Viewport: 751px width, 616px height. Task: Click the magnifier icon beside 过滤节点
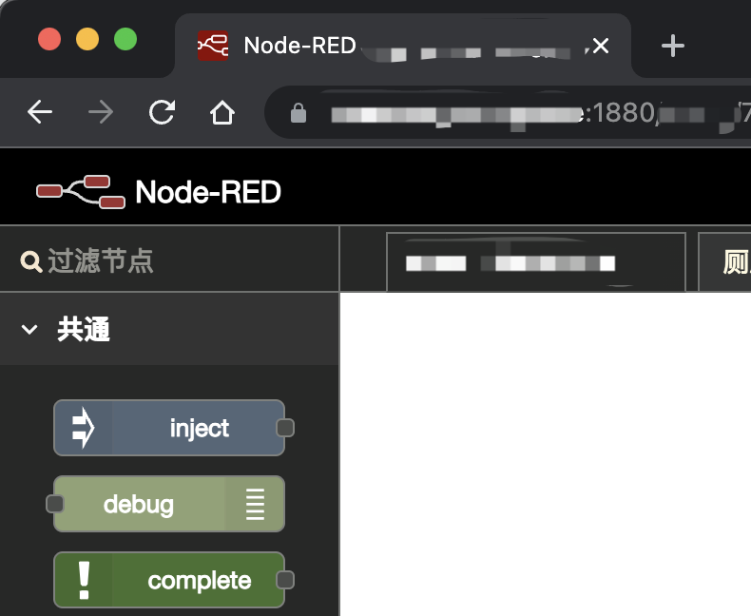pos(30,261)
